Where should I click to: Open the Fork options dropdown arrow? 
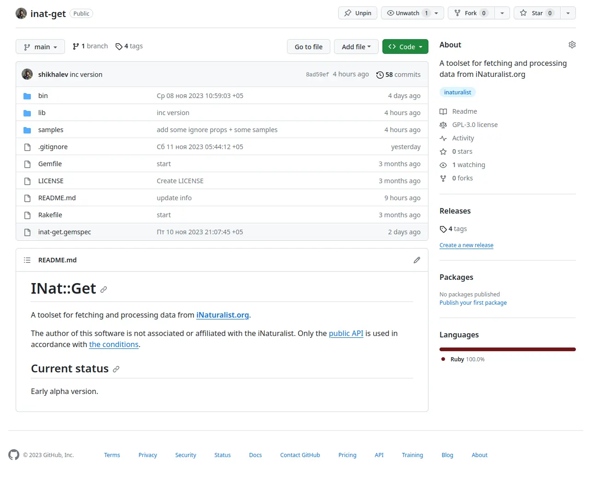tap(502, 13)
